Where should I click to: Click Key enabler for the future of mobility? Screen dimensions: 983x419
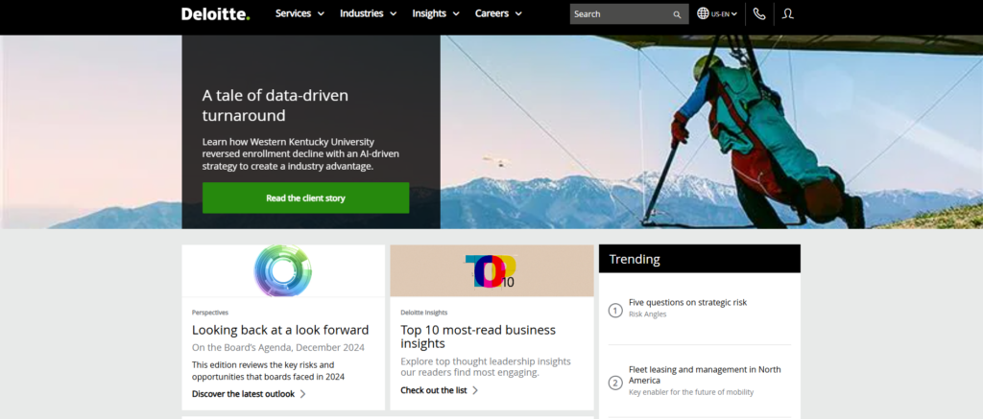tap(691, 392)
